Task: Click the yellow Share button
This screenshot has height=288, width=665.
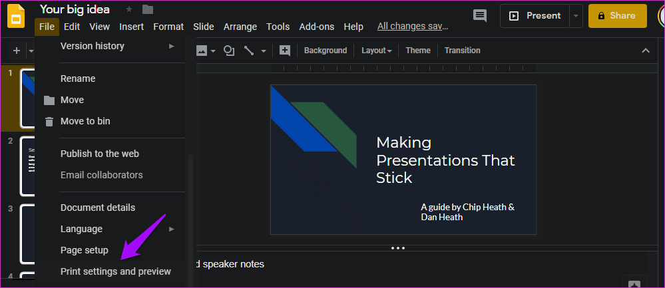Action: pos(618,16)
